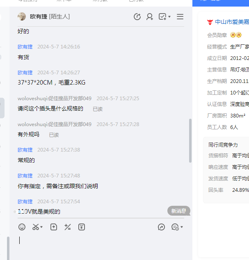Open the message record bubble icon
Image resolution: width=249 pixels, height=260 pixels.
click(175, 227)
